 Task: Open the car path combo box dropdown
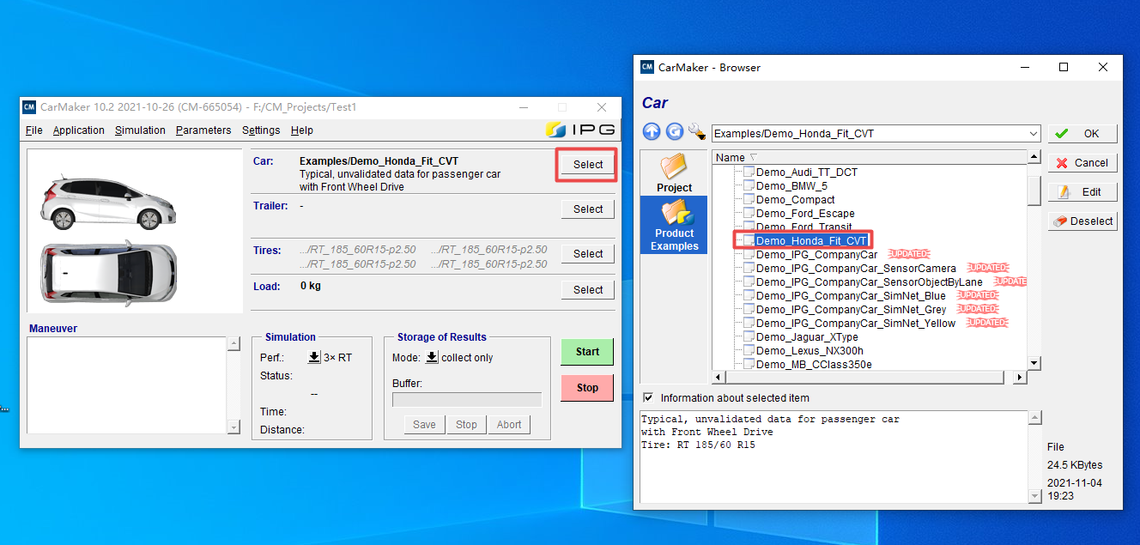point(1033,133)
